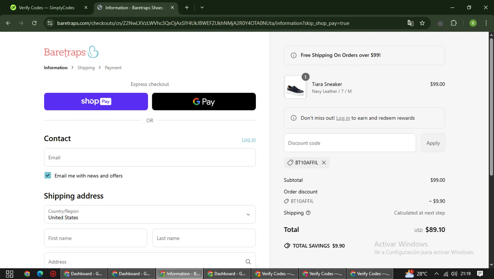Show hidden system tray icons chevron
Screen dimensions: 494x279
[x=436, y=274]
